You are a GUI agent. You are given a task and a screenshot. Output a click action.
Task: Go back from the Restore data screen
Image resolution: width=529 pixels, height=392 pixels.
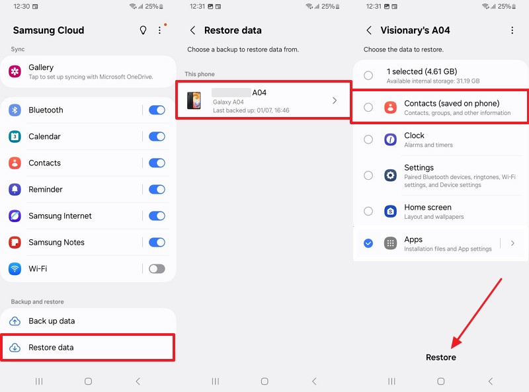(x=192, y=30)
